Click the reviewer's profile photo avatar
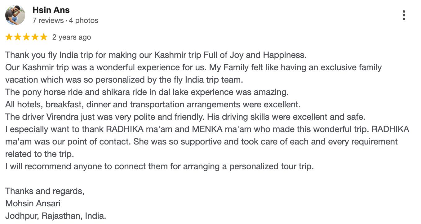Screen dimensions: 421x224 coord(15,15)
